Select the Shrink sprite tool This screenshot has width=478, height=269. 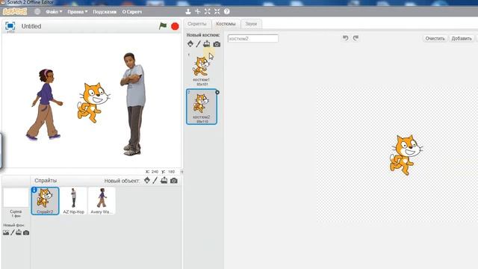217,12
